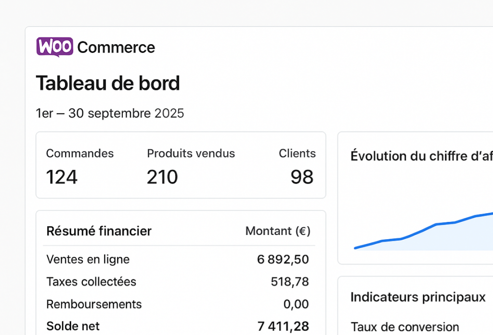Select the Tableau de bord heading
This screenshot has height=335, width=493.
click(x=108, y=83)
